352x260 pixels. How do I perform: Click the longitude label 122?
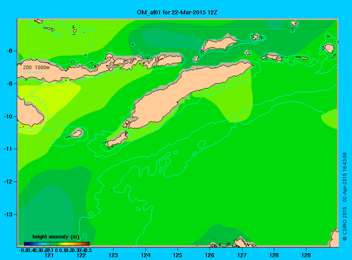(81, 255)
